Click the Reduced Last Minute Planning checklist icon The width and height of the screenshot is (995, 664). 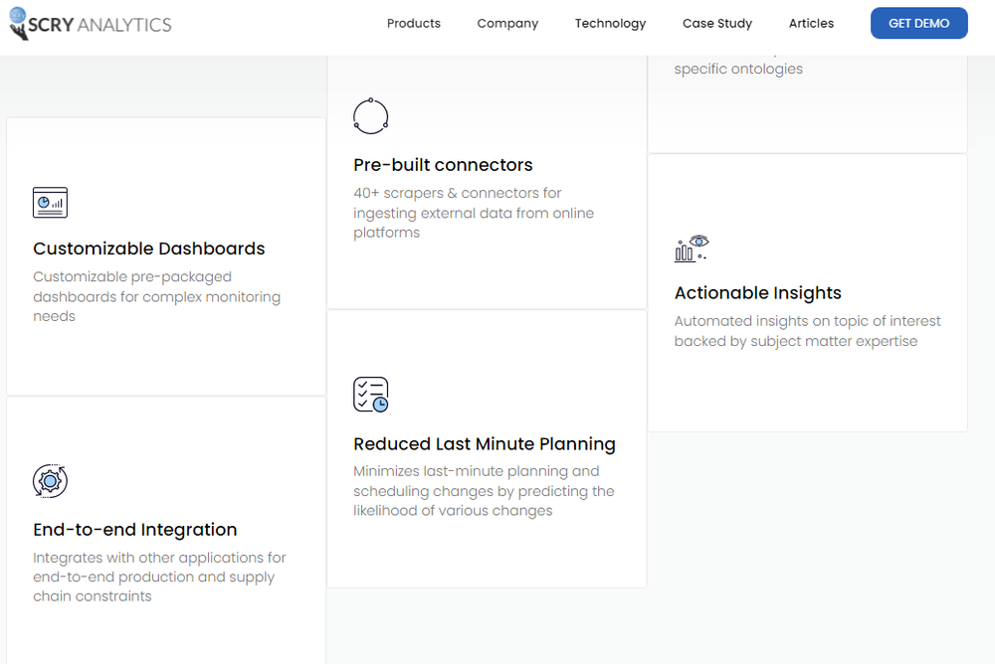click(x=370, y=395)
